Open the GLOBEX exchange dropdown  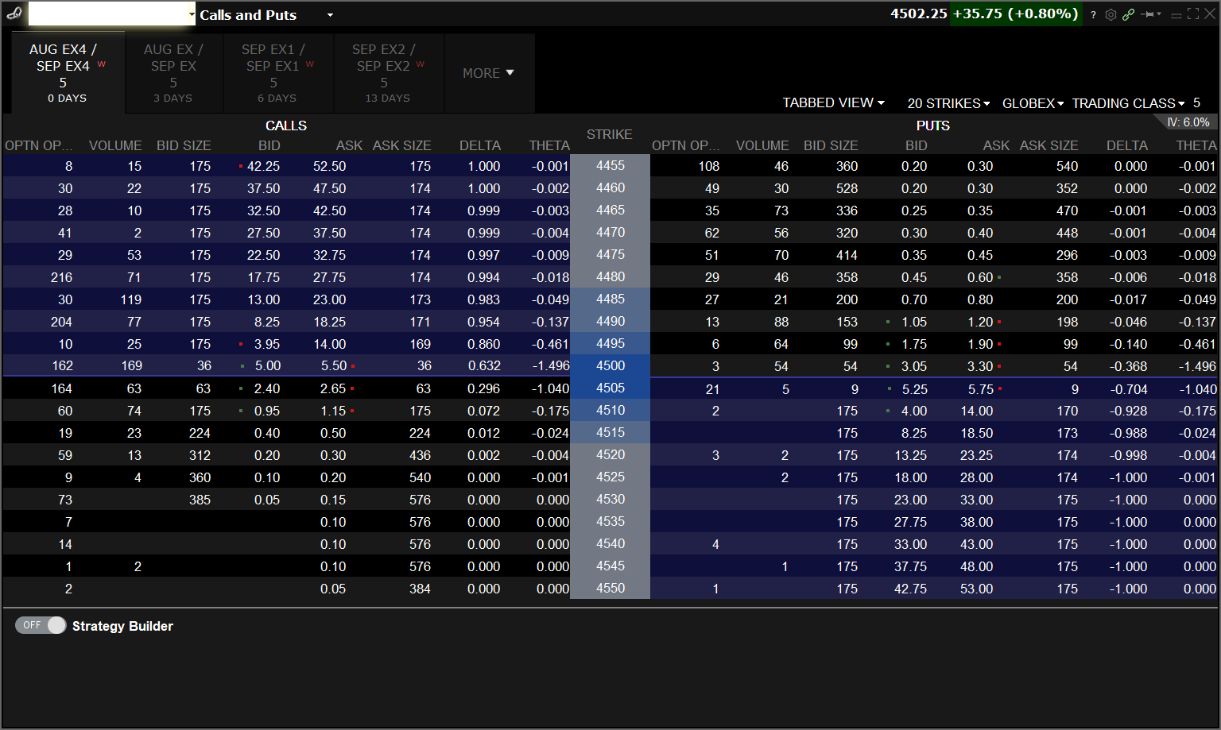pyautogui.click(x=1033, y=103)
